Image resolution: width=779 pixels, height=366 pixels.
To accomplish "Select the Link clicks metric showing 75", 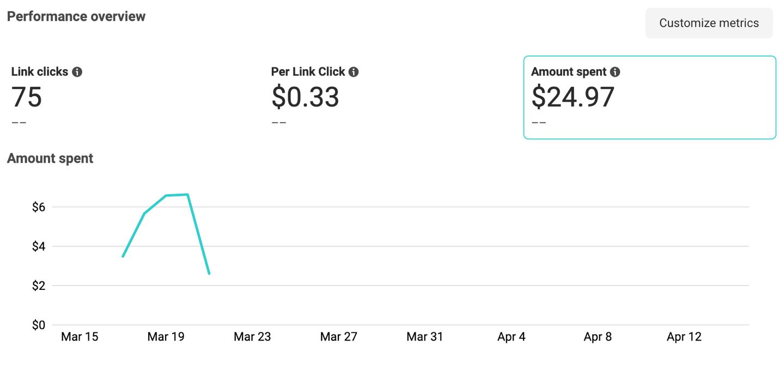I will pyautogui.click(x=27, y=97).
